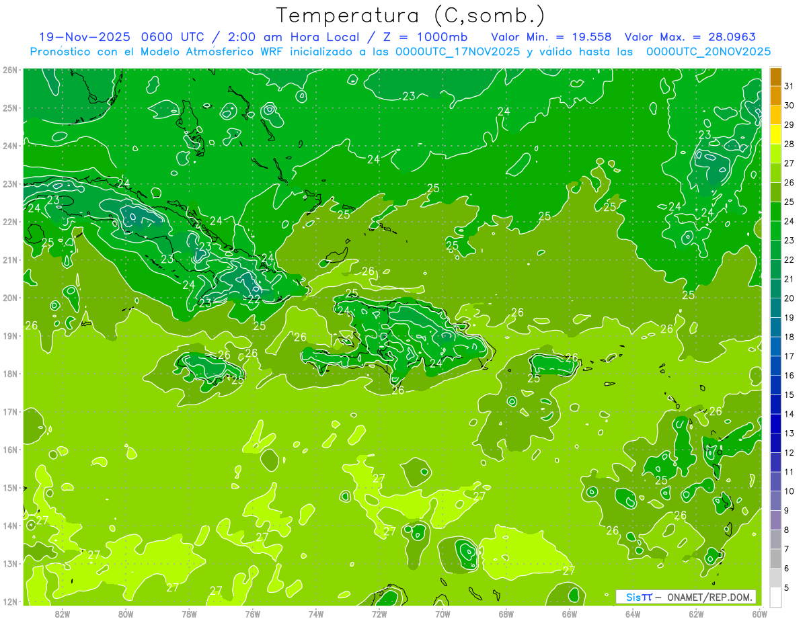
Task: Click the "74W" longitude label
Action: 316,614
